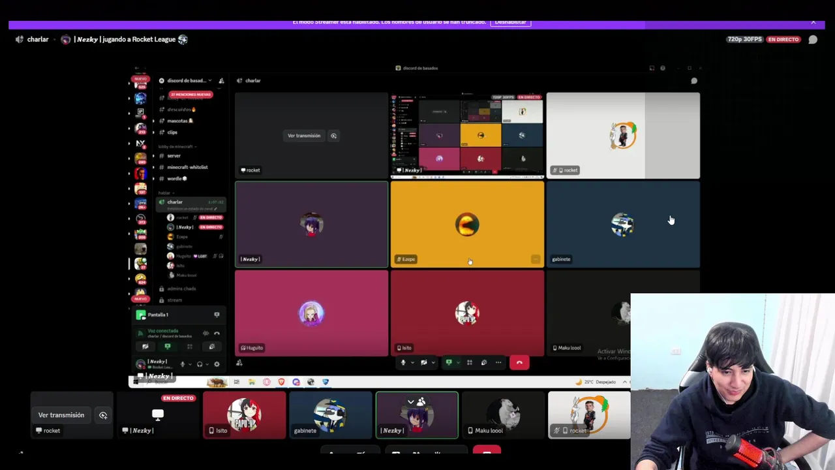Open camera options arrow in call bar

click(x=433, y=362)
